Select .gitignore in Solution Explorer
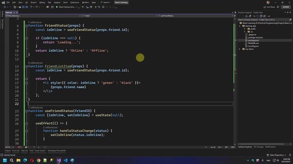 click(252, 35)
